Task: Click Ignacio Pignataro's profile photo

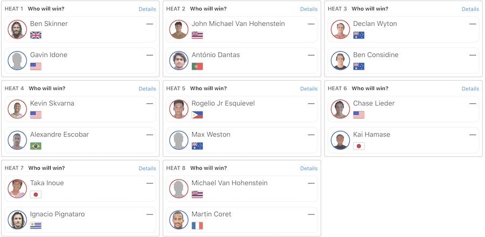Action: coord(17,220)
